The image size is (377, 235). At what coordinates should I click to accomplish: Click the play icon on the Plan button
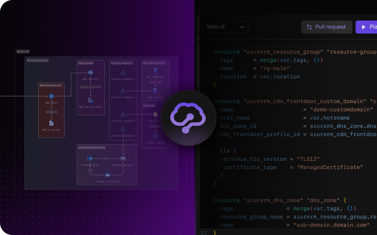pyautogui.click(x=364, y=27)
